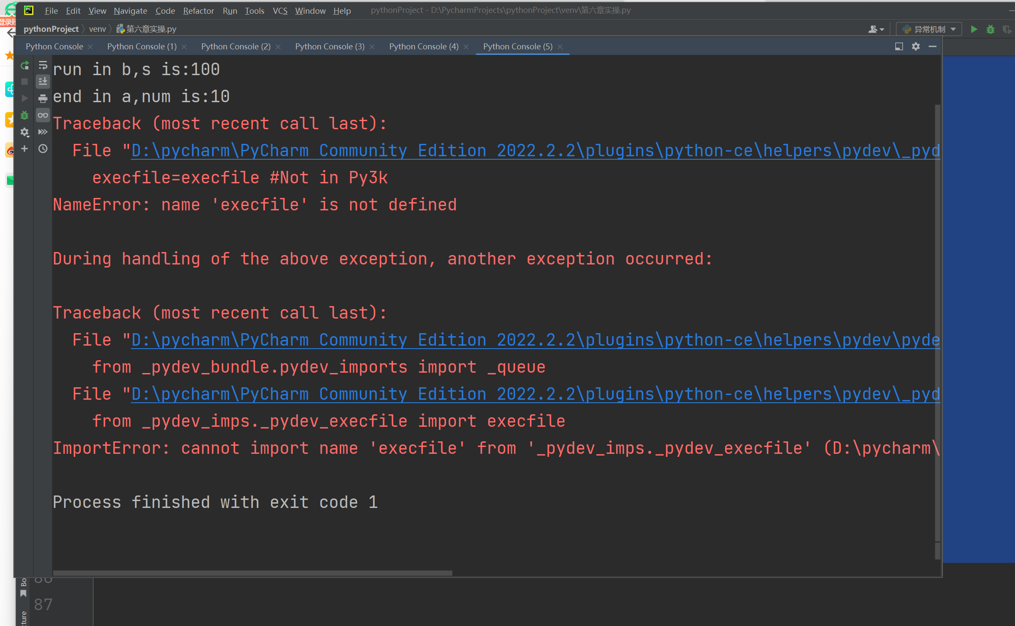Switch to the Python Console (1) tab
1015x626 pixels.
tap(142, 46)
